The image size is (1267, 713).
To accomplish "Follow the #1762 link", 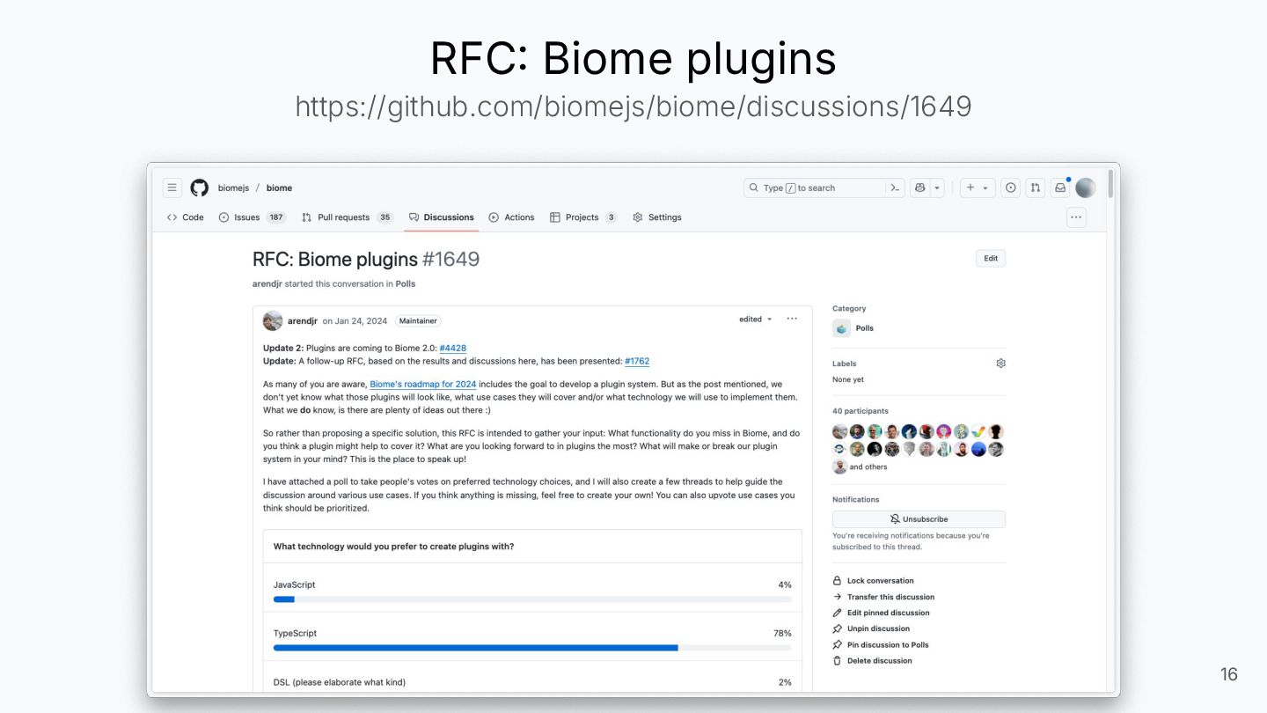I will [x=637, y=361].
